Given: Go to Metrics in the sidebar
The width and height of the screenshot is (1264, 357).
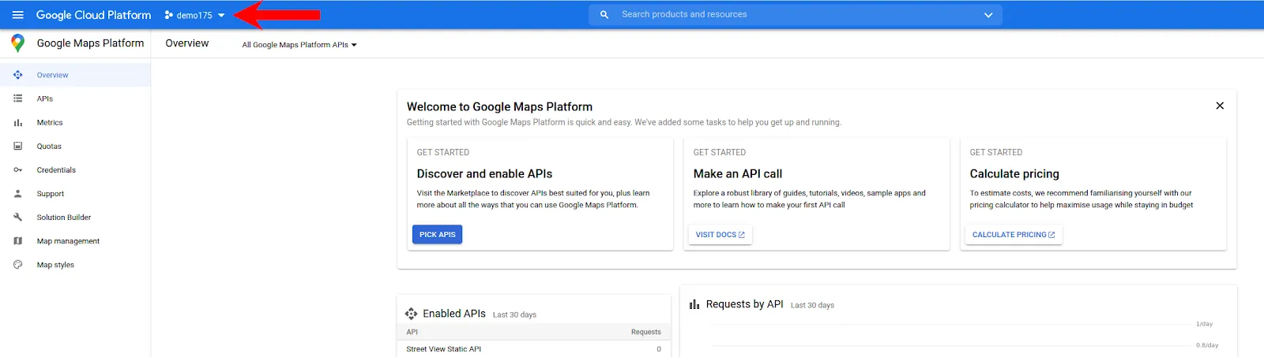Looking at the screenshot, I should [75, 122].
